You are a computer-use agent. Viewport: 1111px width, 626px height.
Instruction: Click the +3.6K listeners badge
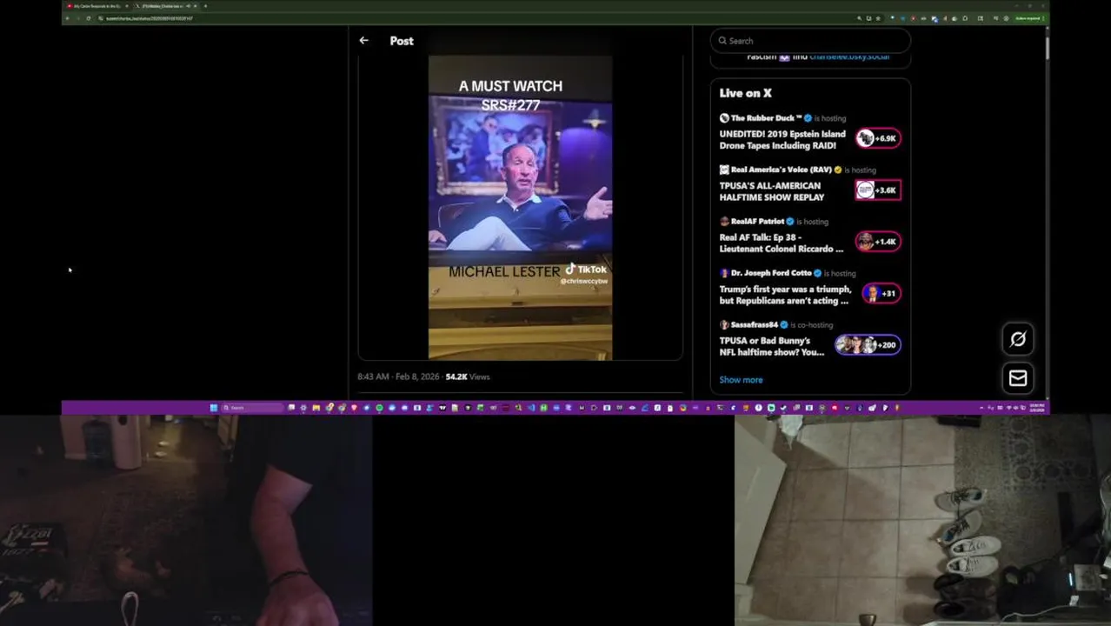(x=878, y=190)
